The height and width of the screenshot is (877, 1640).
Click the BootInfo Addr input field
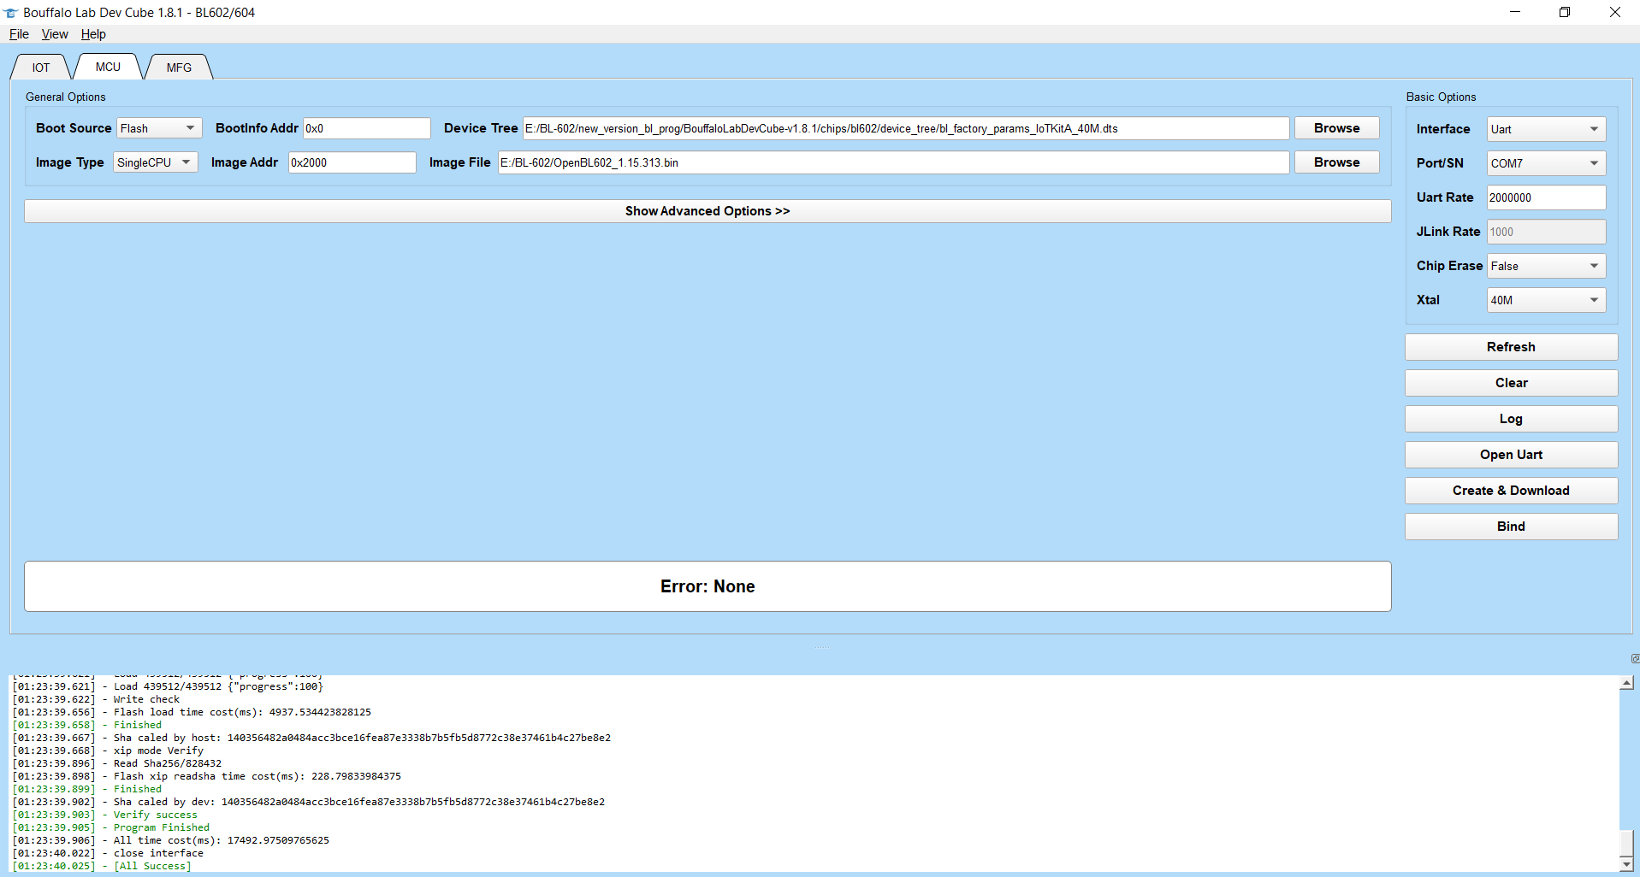pyautogui.click(x=366, y=128)
